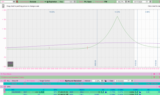Click the Strike column header
Viewport: 160px width, 95px height.
point(77,84)
